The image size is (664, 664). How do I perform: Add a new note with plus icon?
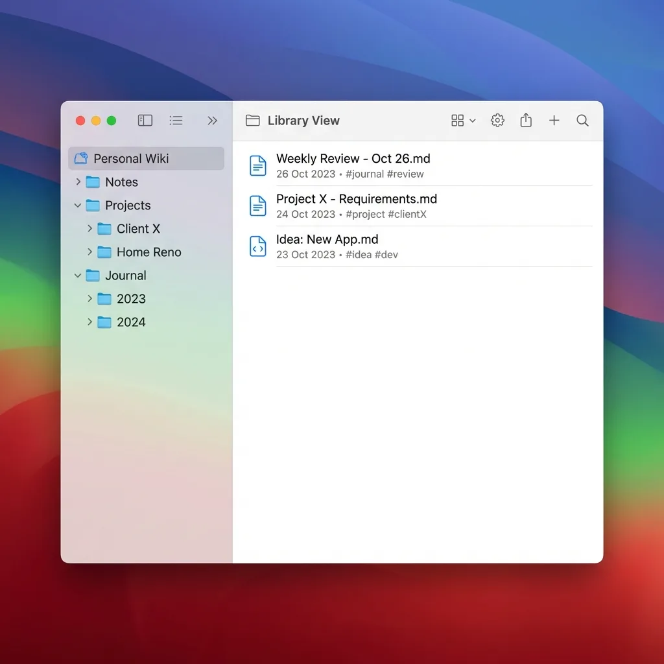(x=554, y=121)
